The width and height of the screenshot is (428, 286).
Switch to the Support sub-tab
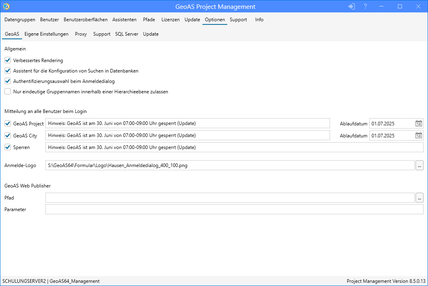102,34
